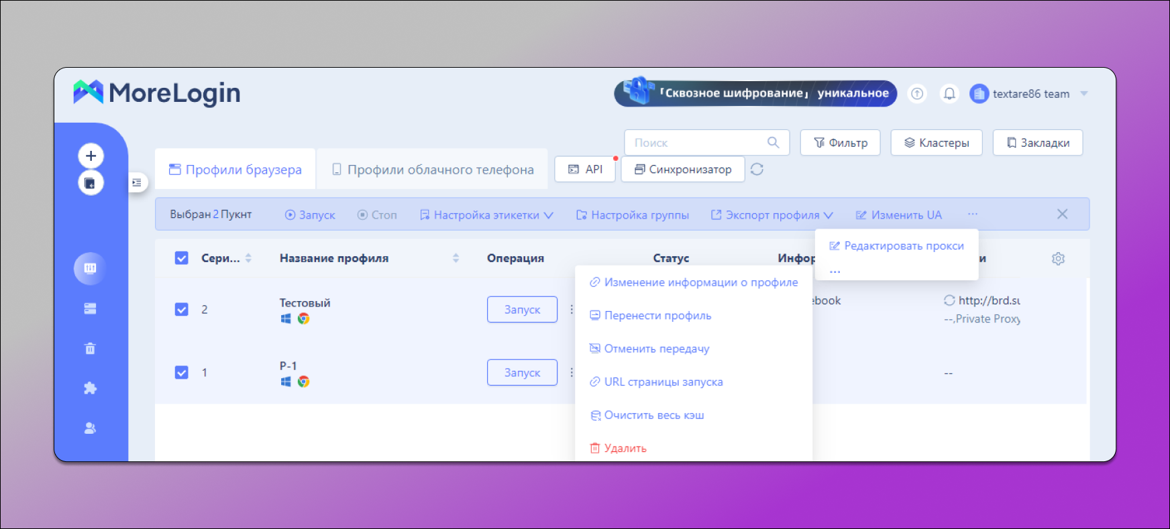The image size is (1170, 529).
Task: Click Стоп in the selection toolbar
Action: pyautogui.click(x=377, y=215)
